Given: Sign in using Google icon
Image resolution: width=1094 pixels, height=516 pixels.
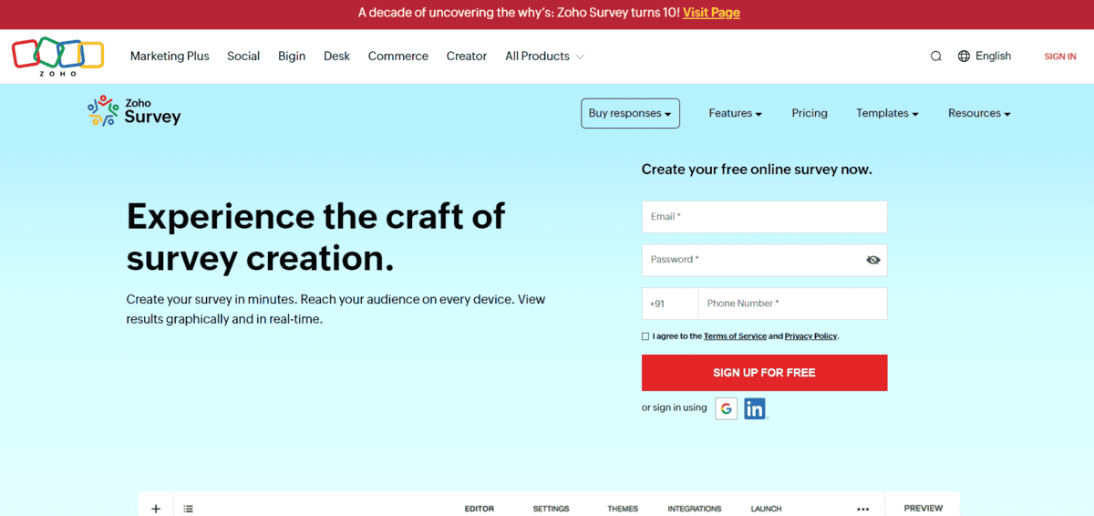Looking at the screenshot, I should coord(726,408).
